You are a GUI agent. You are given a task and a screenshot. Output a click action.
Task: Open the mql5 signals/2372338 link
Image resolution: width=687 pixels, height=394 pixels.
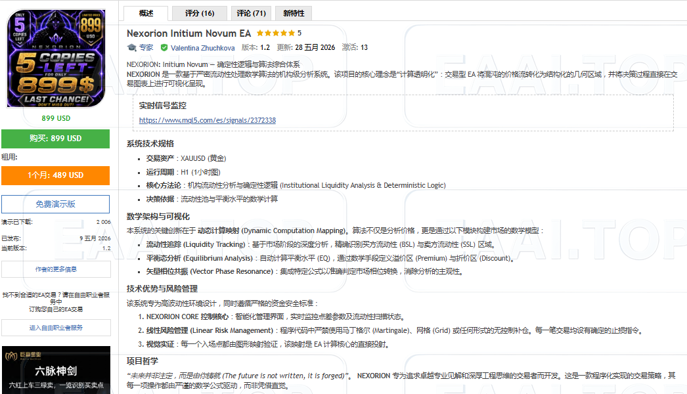(208, 120)
